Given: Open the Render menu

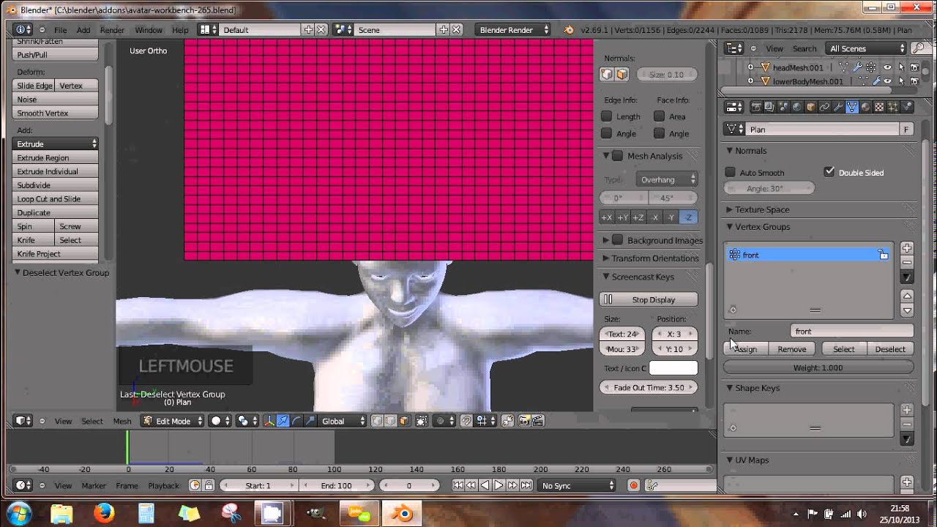Looking at the screenshot, I should [x=112, y=30].
